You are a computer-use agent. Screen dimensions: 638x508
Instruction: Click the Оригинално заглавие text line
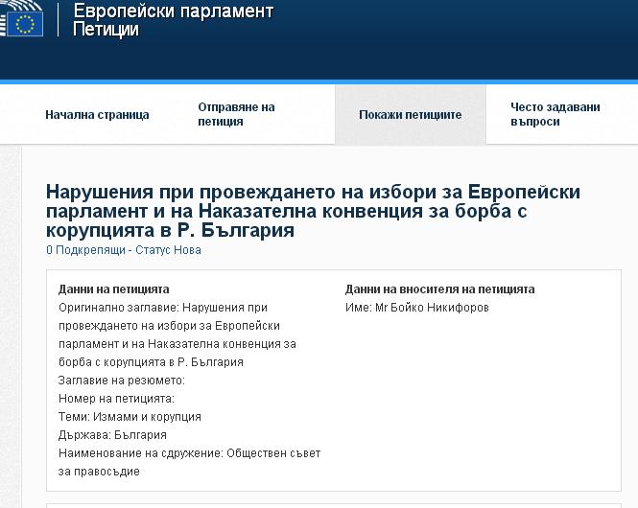[x=163, y=308]
